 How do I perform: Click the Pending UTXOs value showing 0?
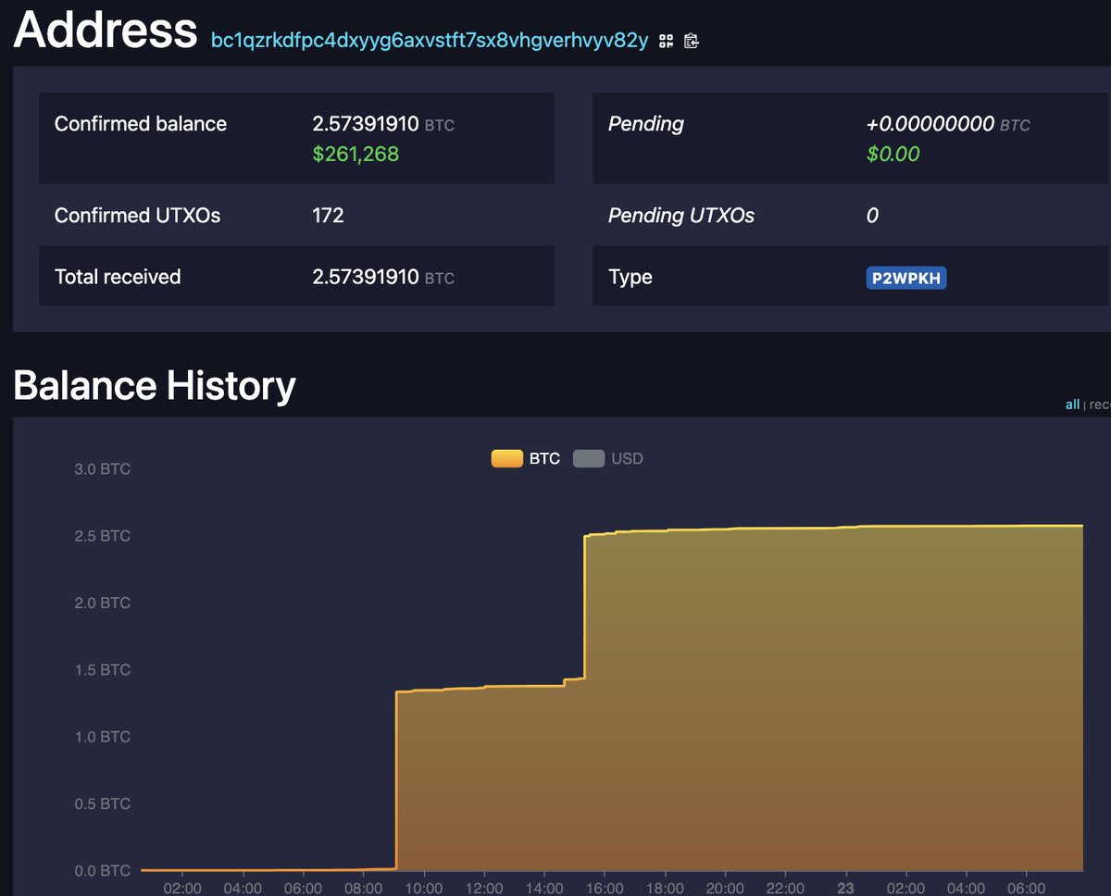coord(871,216)
